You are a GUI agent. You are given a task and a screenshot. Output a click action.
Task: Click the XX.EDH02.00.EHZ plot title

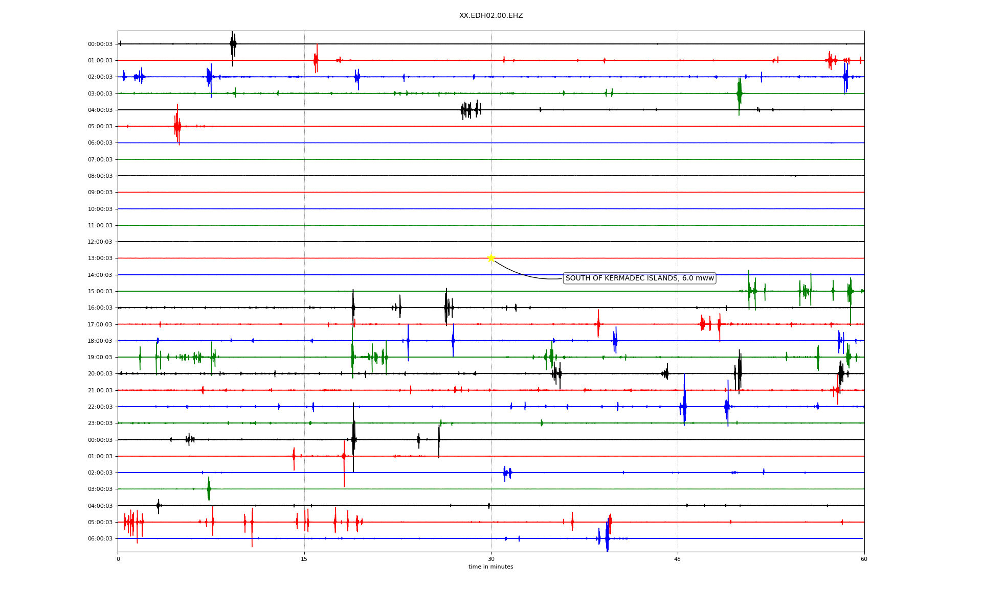(x=491, y=16)
